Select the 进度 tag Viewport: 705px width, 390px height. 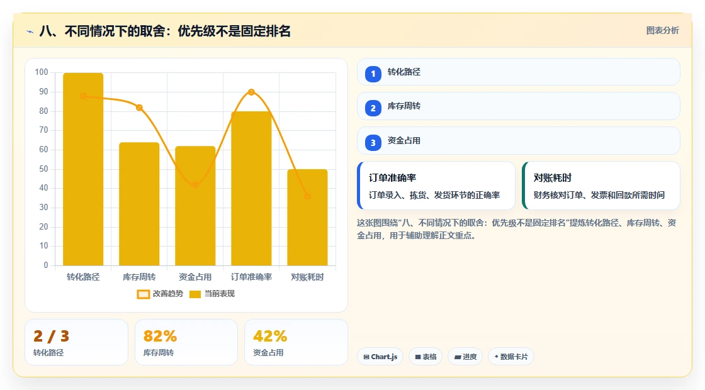(x=465, y=357)
